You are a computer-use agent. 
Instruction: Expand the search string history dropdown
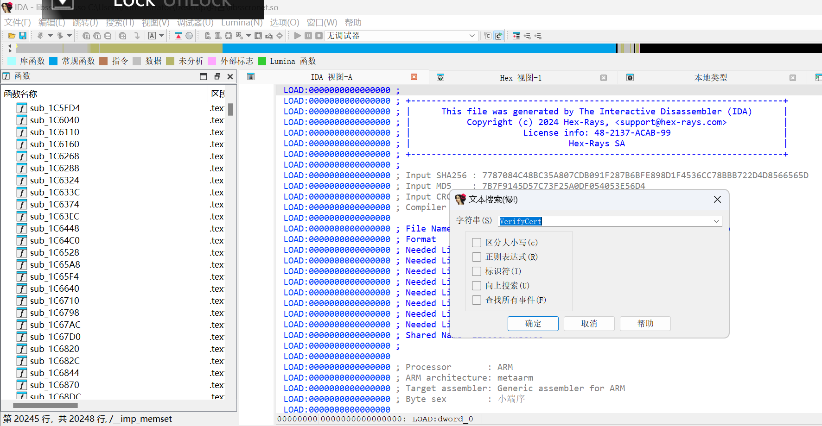716,221
